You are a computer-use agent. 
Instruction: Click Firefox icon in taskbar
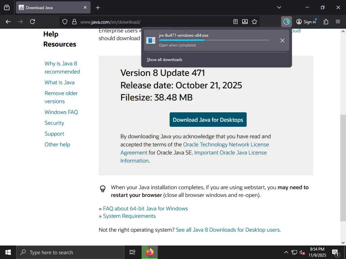pyautogui.click(x=150, y=252)
